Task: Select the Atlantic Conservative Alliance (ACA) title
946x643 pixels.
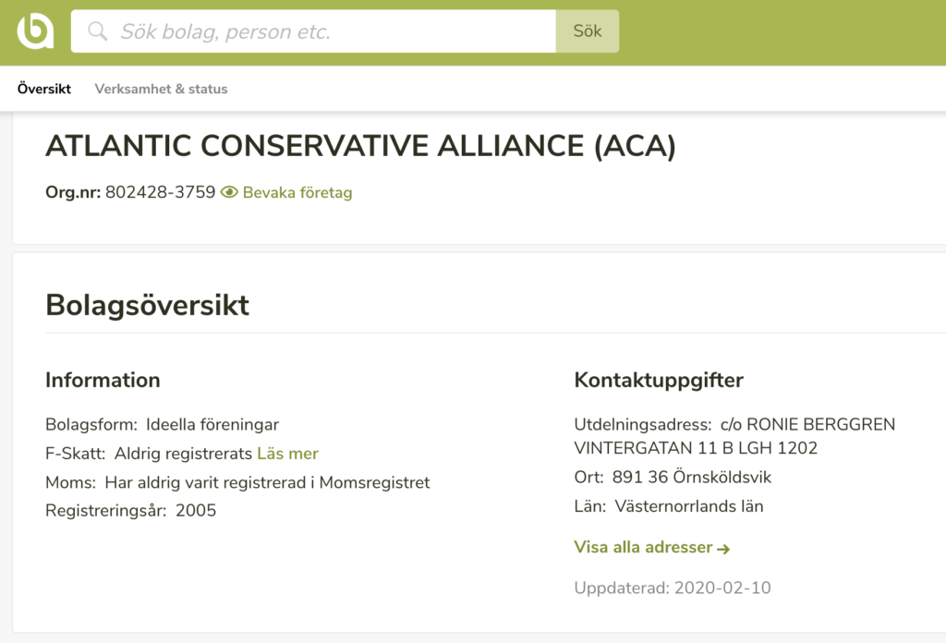Action: (x=361, y=146)
